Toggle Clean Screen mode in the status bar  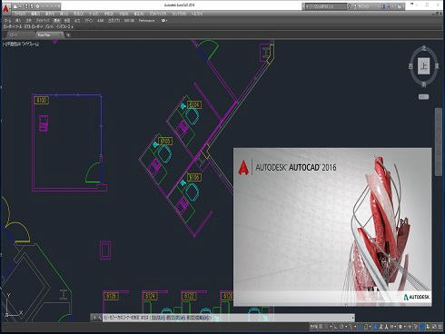pos(434,327)
